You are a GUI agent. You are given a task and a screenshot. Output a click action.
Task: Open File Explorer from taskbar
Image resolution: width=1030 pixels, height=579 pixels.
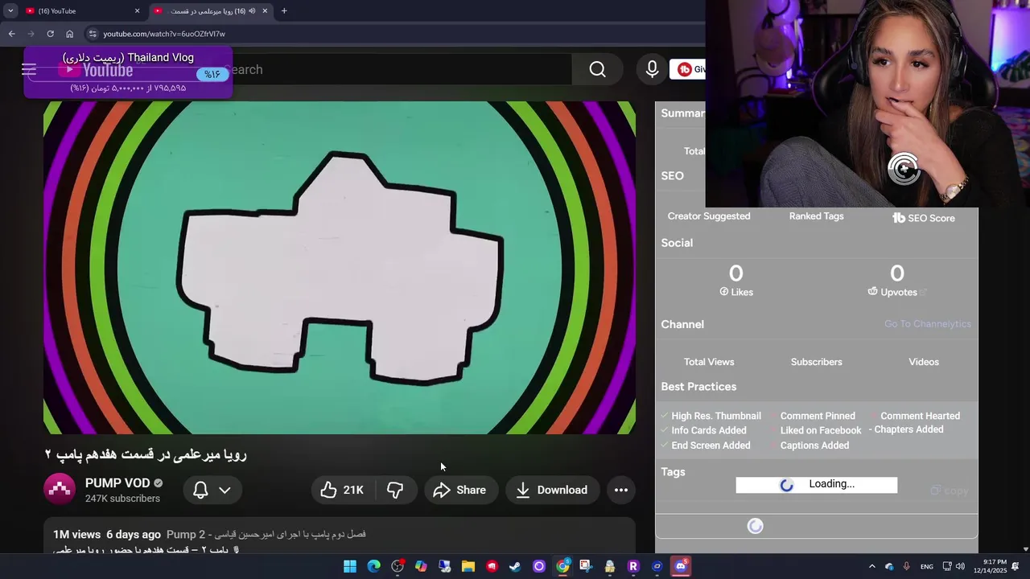tap(468, 566)
